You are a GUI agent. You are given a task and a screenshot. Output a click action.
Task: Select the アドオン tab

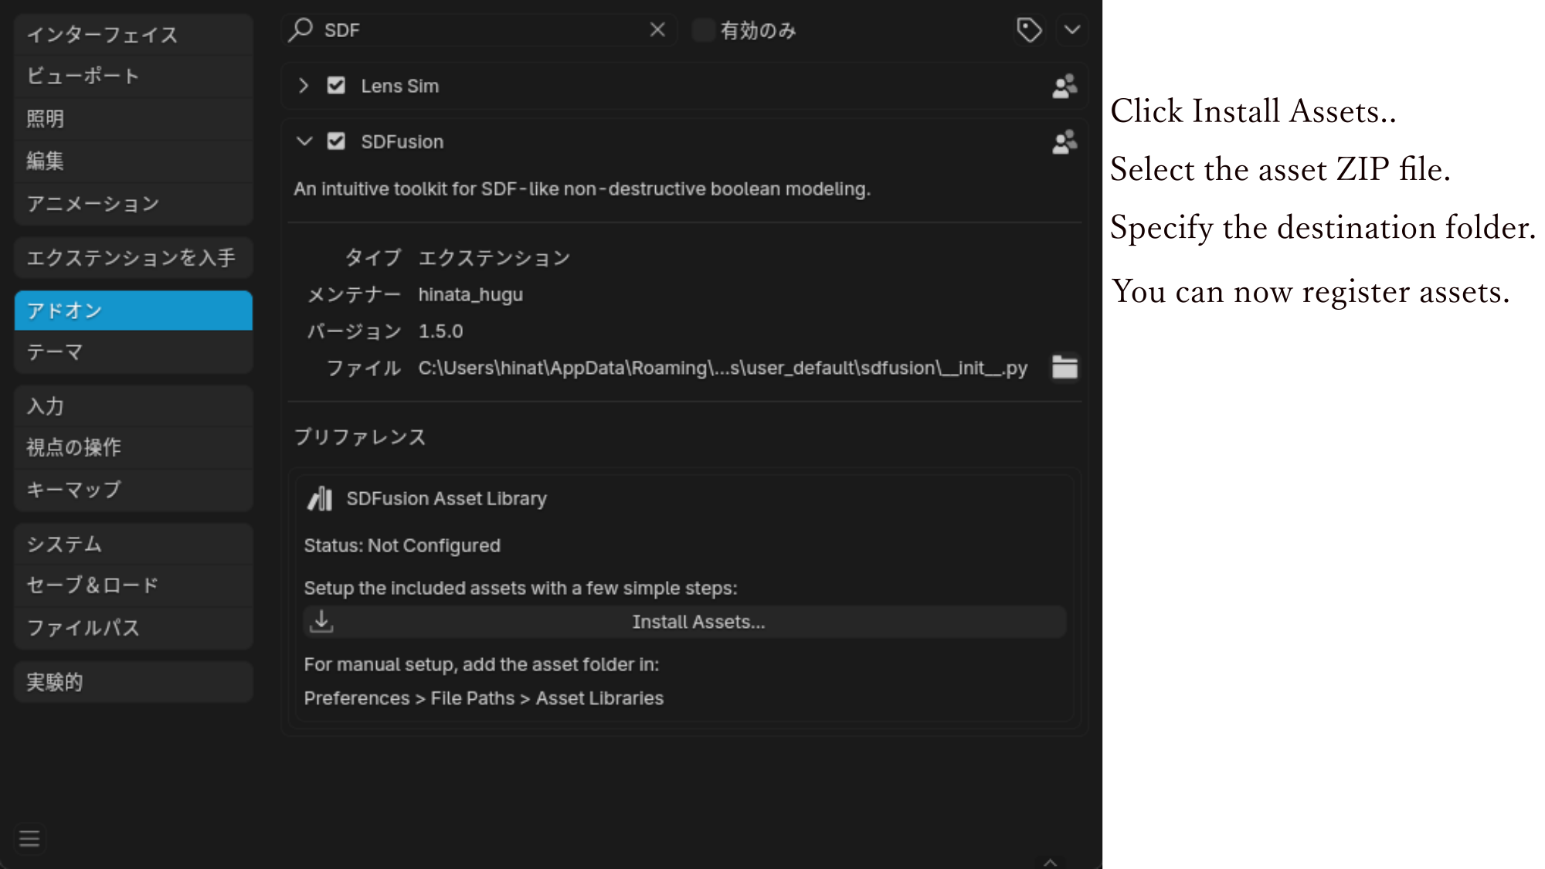[134, 311]
